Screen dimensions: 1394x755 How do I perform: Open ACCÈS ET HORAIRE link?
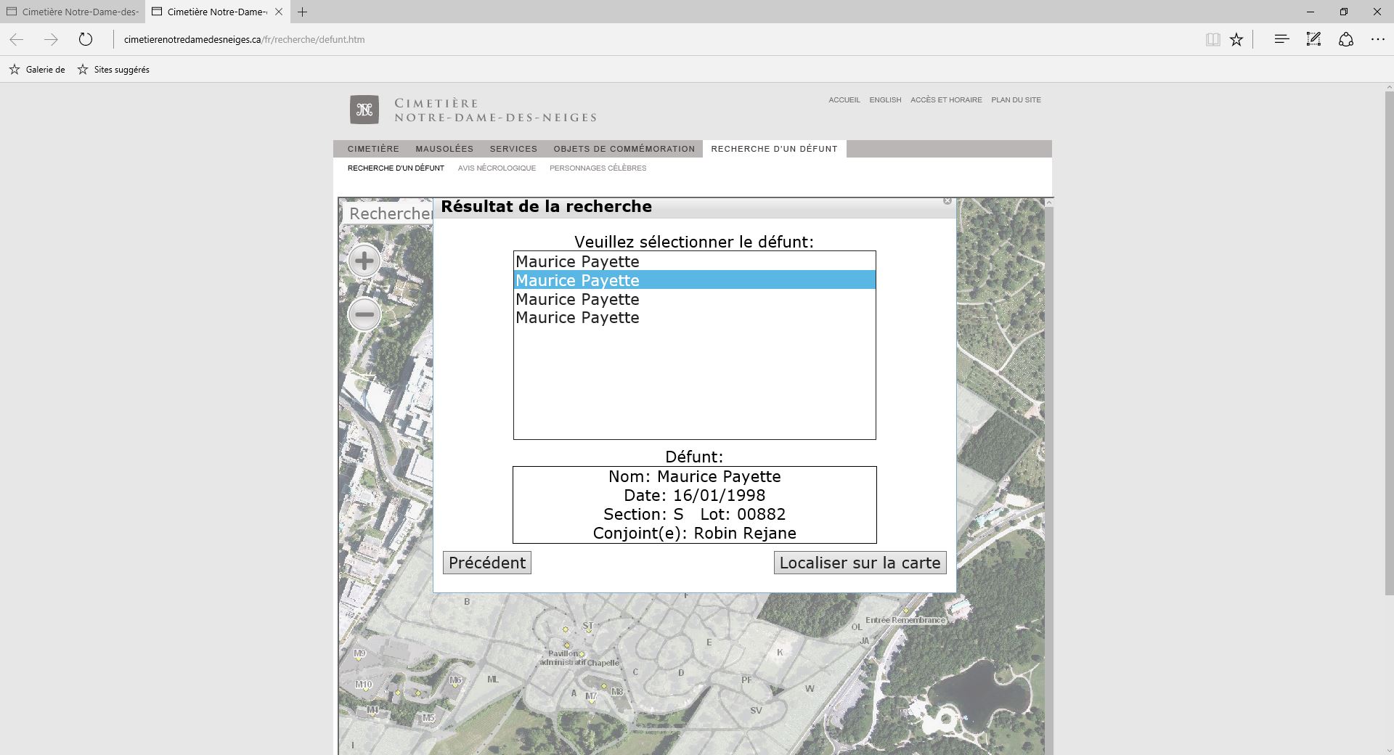pyautogui.click(x=946, y=100)
